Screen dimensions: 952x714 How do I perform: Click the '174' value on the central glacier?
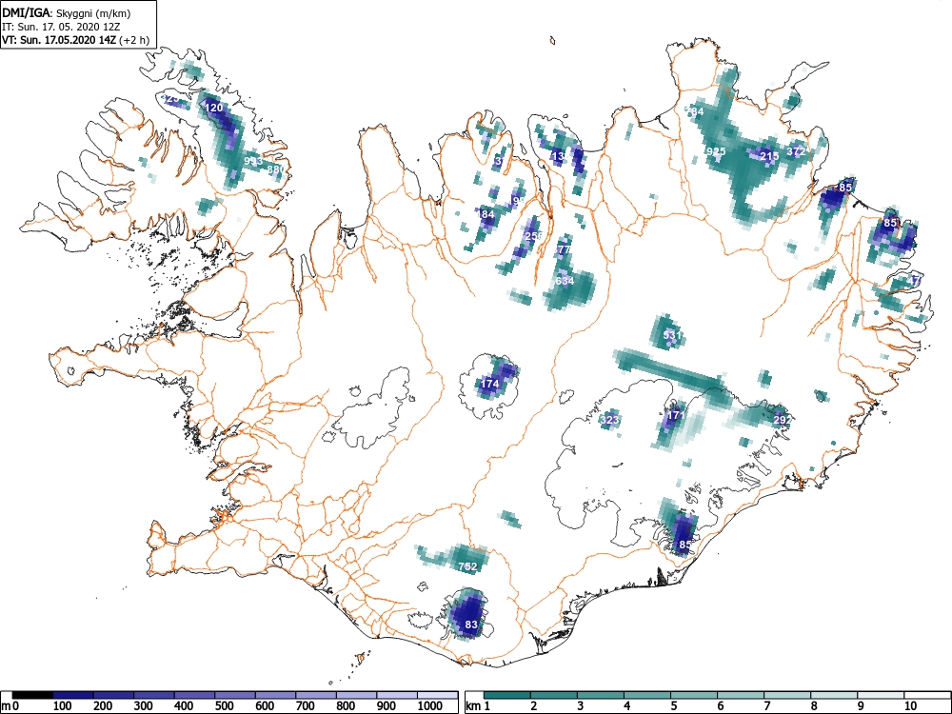tap(489, 384)
